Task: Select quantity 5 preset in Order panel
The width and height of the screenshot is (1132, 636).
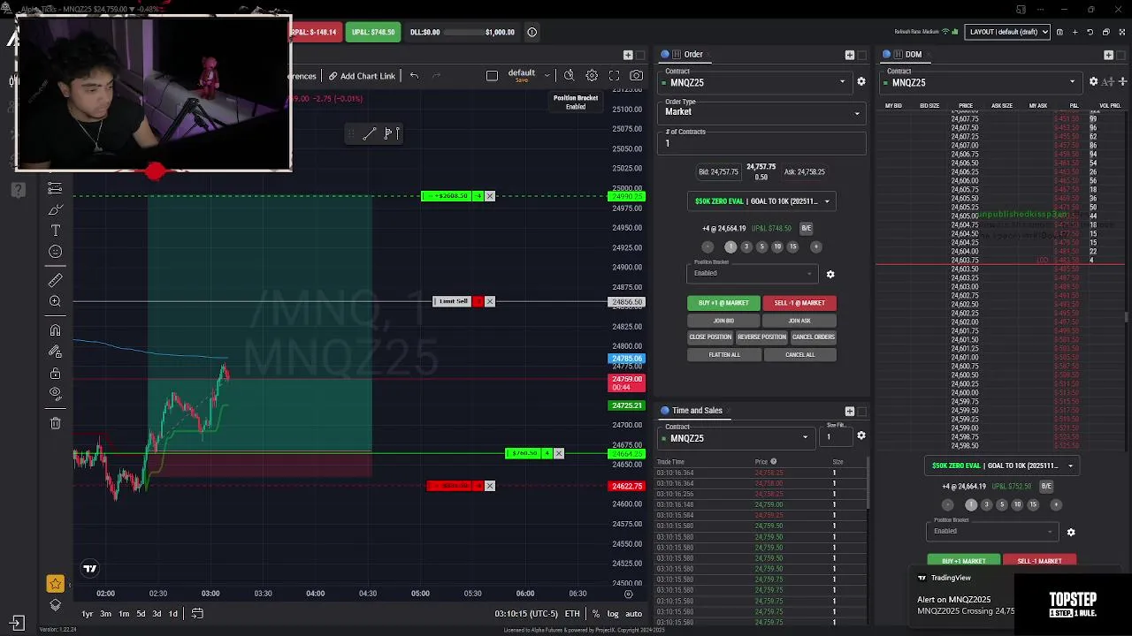Action: pyautogui.click(x=761, y=247)
